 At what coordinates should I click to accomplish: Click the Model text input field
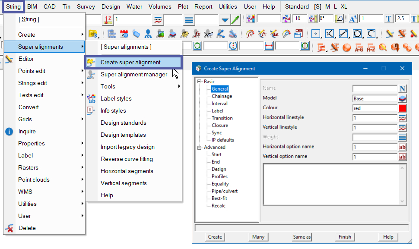(375, 98)
